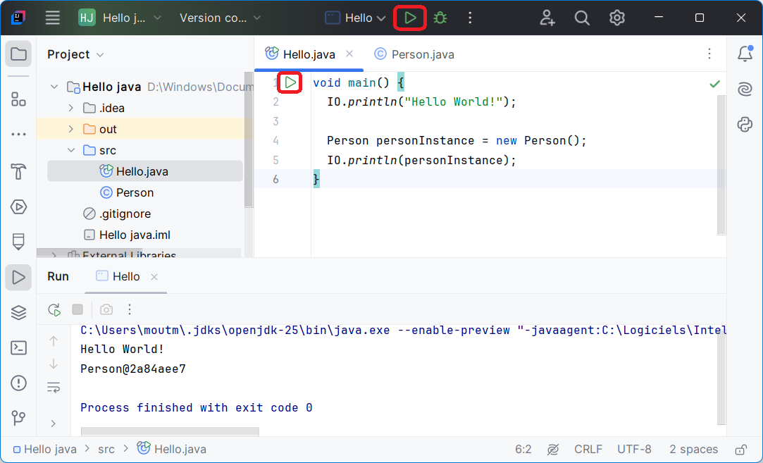Screen dimensions: 763x463
Task: Collapse the src folder
Action: (x=70, y=150)
